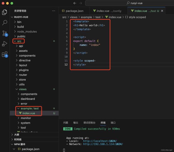Expand the api folder
This screenshot has width=174, height=152.
click(34, 46)
